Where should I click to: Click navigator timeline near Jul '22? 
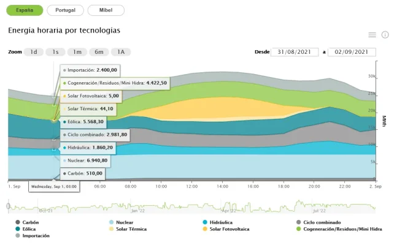[319, 211]
